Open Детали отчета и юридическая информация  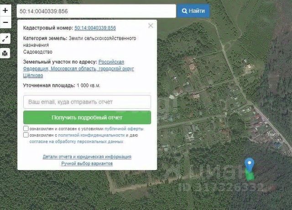coord(87,157)
